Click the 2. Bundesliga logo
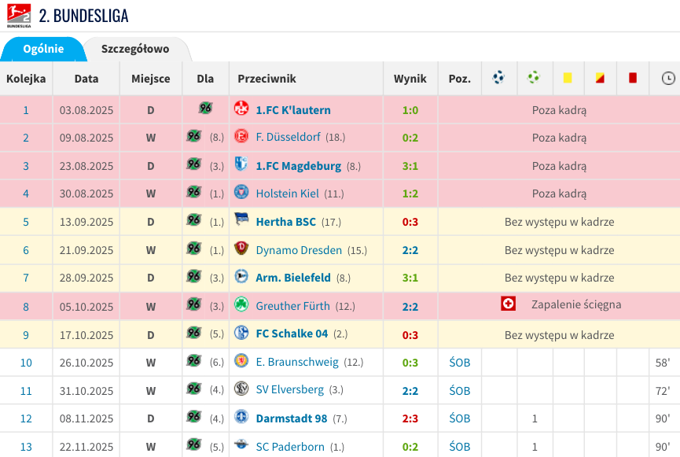The height and width of the screenshot is (457, 680). pos(19,16)
